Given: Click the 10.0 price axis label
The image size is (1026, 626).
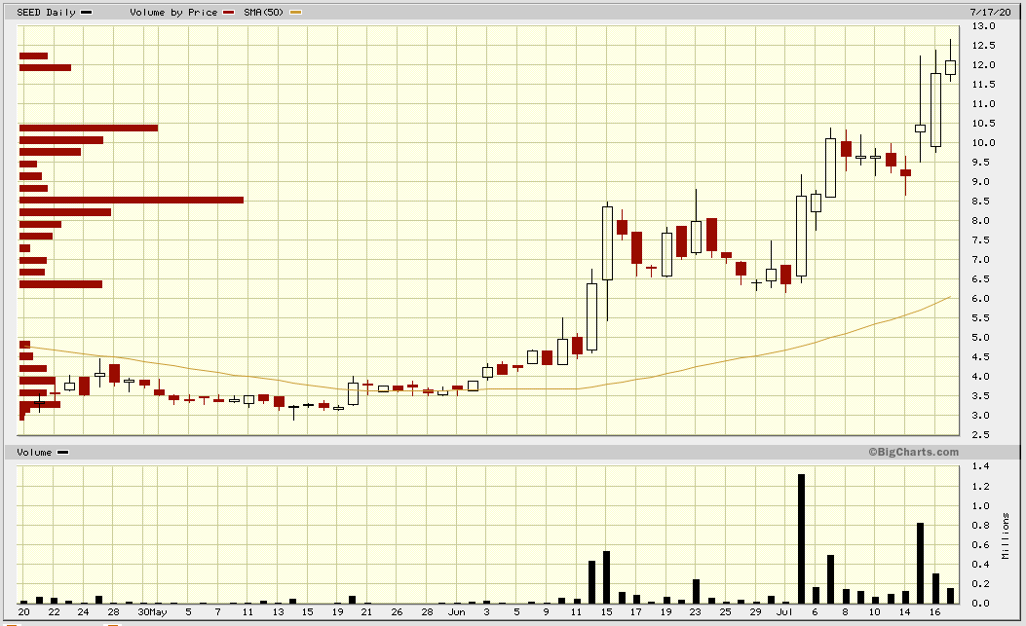Looking at the screenshot, I should (x=983, y=142).
